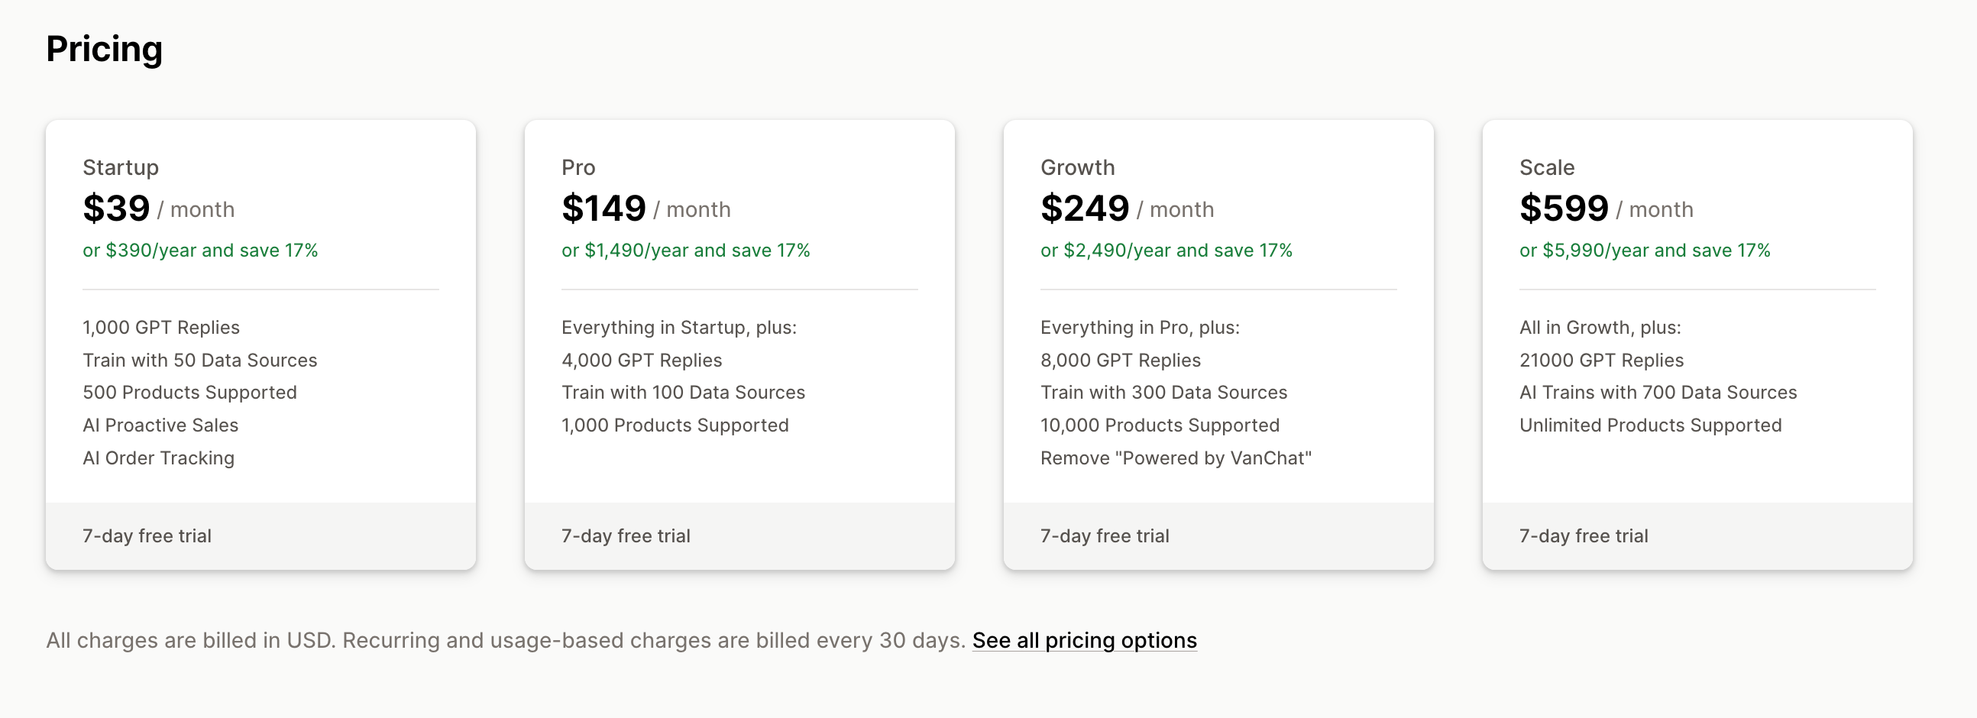Select the Growth plan title
The width and height of the screenshot is (1977, 718).
pos(1078,167)
